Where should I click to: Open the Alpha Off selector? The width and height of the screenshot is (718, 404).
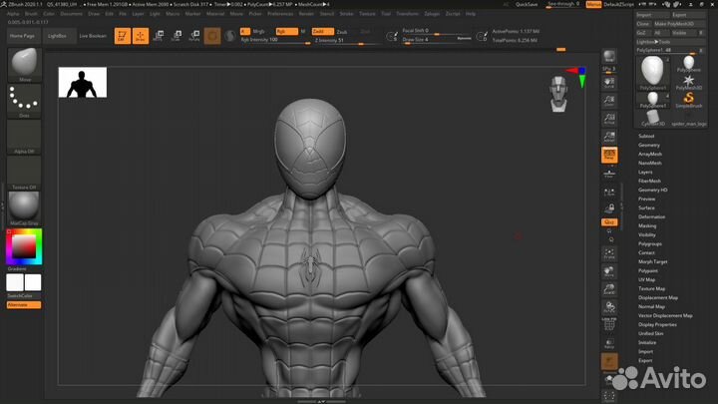24,137
